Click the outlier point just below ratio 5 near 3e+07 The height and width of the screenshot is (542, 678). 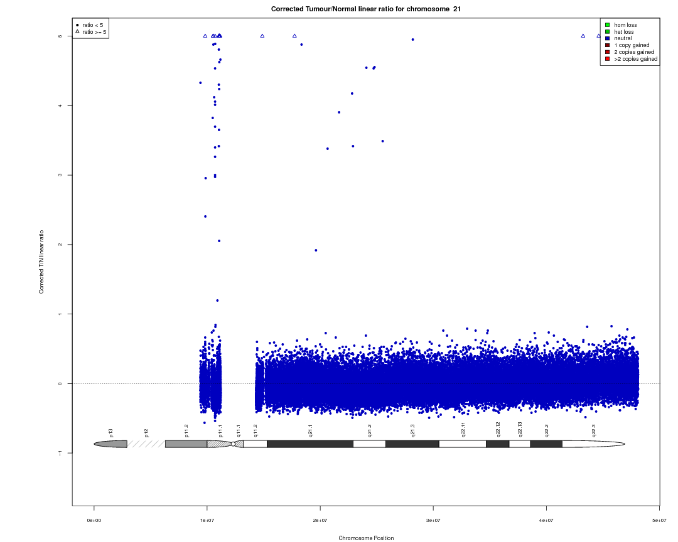pos(413,40)
